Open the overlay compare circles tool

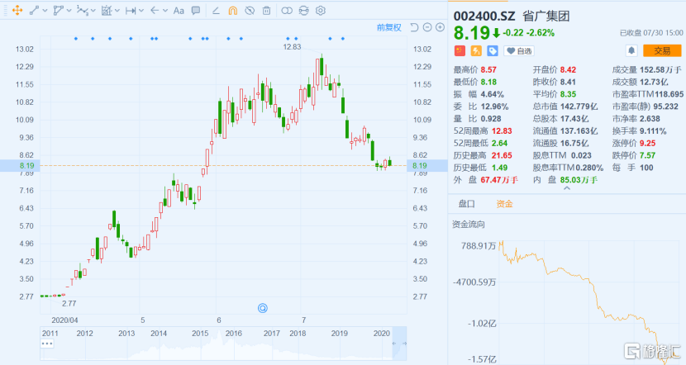pyautogui.click(x=287, y=11)
